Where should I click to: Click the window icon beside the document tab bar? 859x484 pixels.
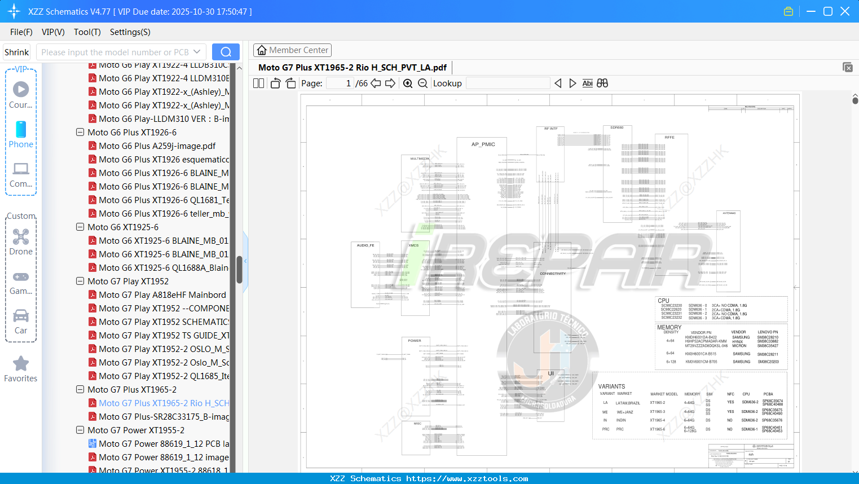pyautogui.click(x=847, y=67)
